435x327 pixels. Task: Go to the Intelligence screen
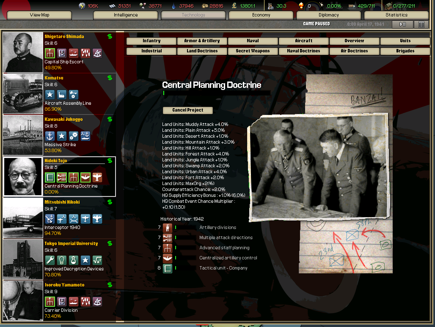(126, 15)
